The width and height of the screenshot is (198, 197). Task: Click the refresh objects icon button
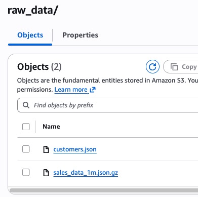[152, 67]
